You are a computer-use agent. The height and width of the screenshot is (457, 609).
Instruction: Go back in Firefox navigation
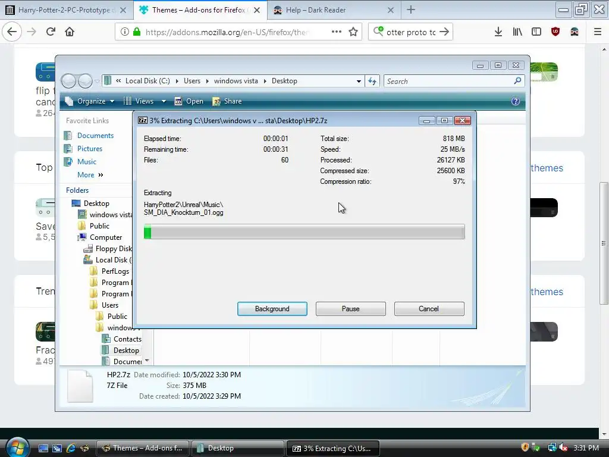coord(12,32)
